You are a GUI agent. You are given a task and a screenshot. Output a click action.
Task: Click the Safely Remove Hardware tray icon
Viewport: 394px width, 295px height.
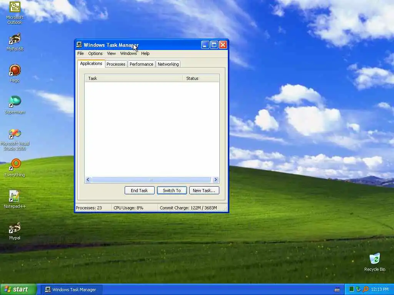[358, 289]
